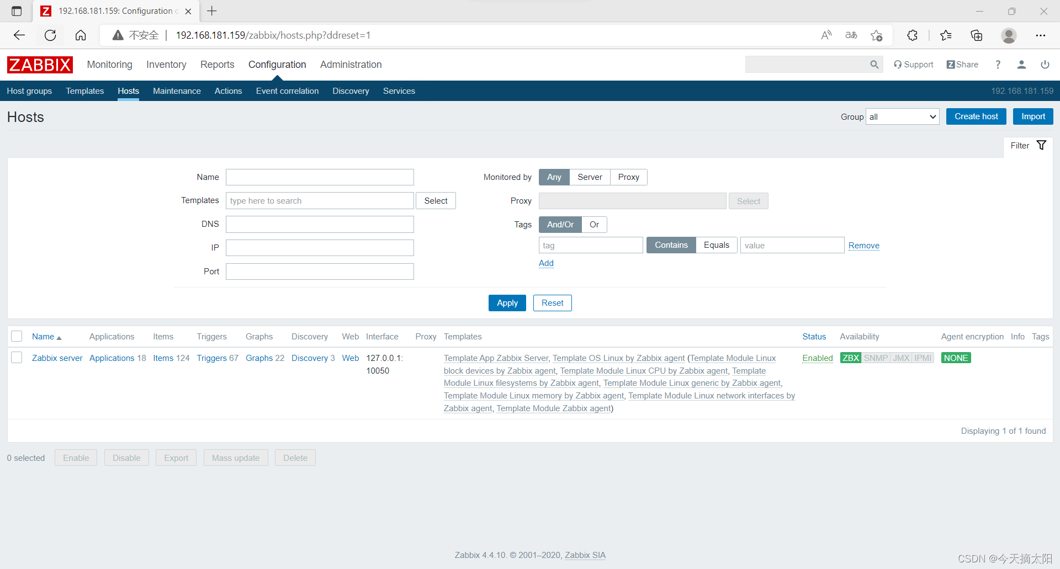Click the translate page icon
This screenshot has height=569, width=1060.
pos(851,35)
